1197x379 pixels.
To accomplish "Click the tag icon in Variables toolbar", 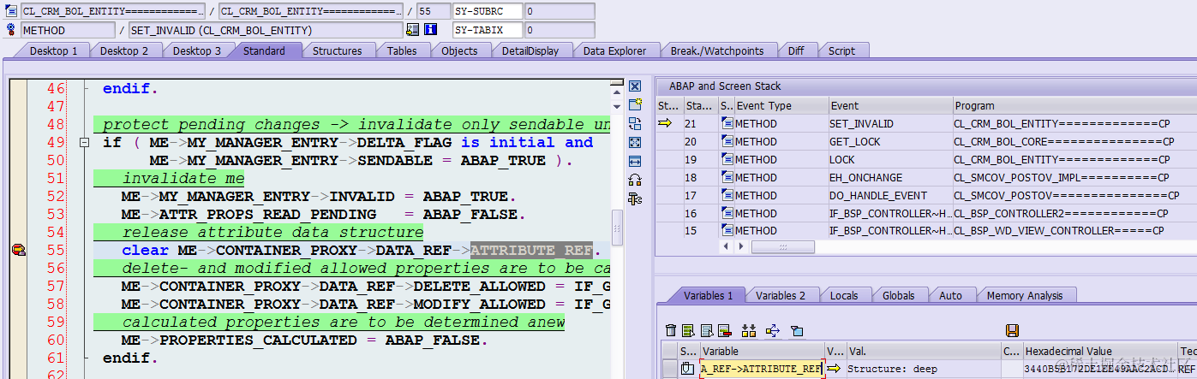I will point(797,330).
